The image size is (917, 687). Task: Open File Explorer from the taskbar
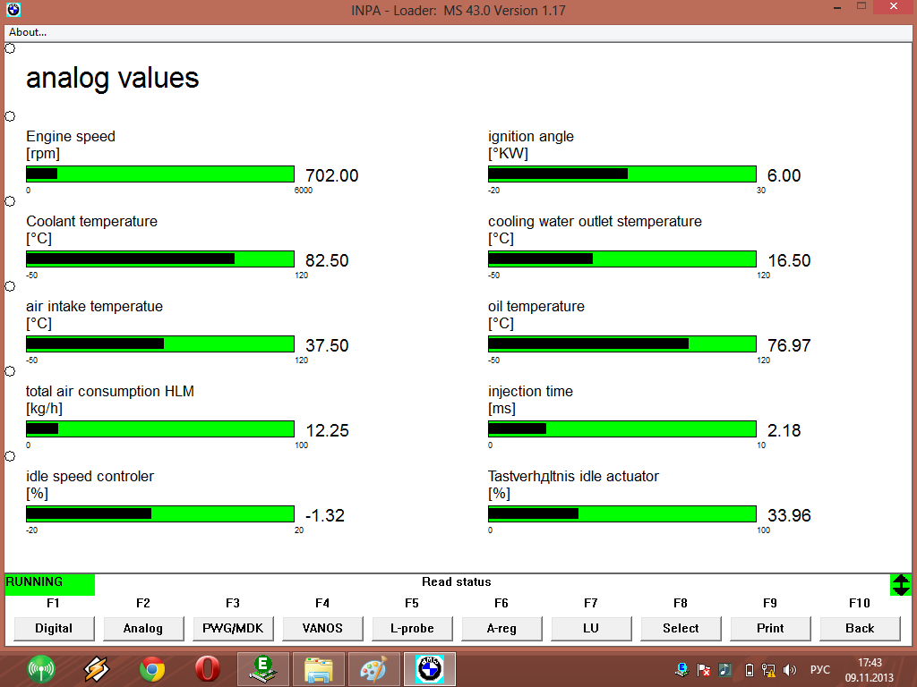319,668
